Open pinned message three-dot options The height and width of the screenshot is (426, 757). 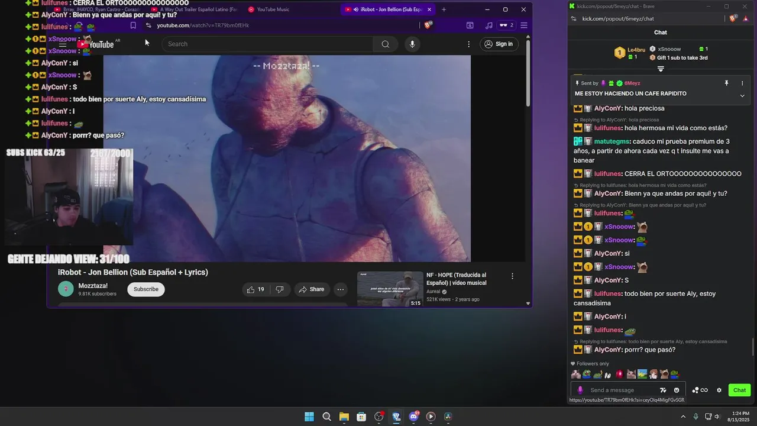742,83
